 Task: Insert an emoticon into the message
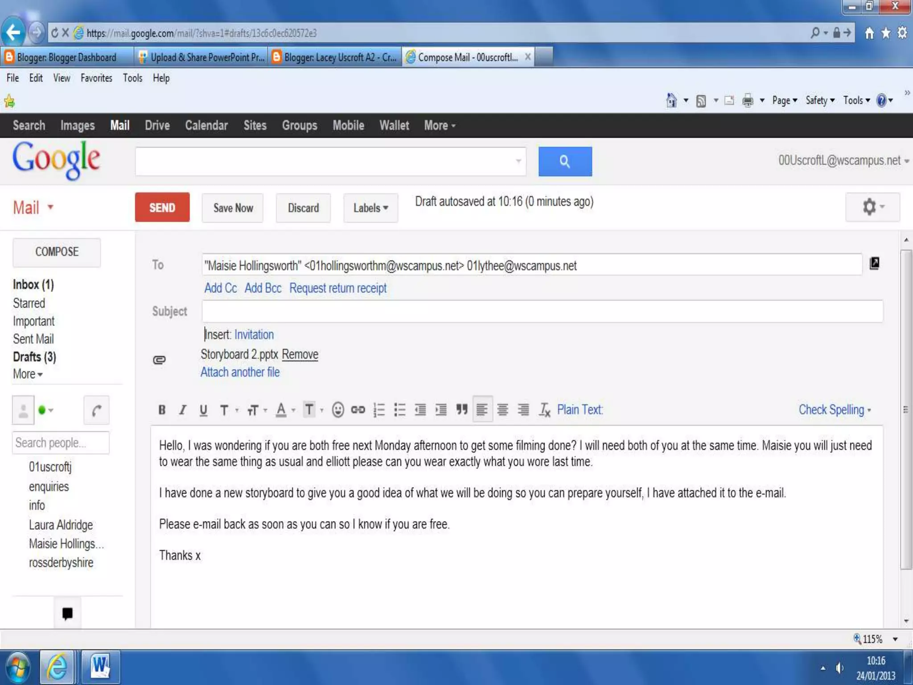(337, 410)
